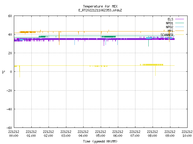
Task: Click the yellow SCANNER legend line sample
Action: click(179, 35)
